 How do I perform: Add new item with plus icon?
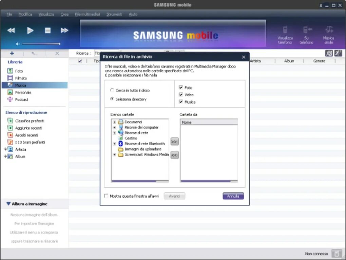12,53
